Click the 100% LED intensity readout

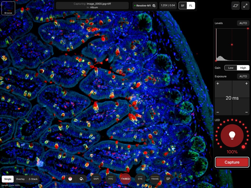232,152
